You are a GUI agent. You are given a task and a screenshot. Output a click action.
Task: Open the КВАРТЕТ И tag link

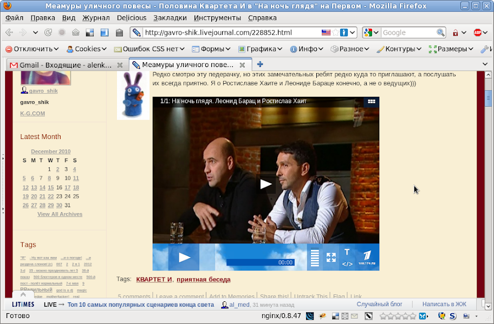point(154,279)
